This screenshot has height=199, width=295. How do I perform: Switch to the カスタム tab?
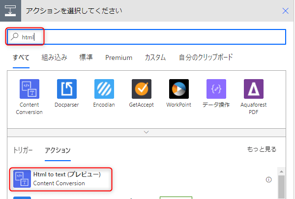155,57
